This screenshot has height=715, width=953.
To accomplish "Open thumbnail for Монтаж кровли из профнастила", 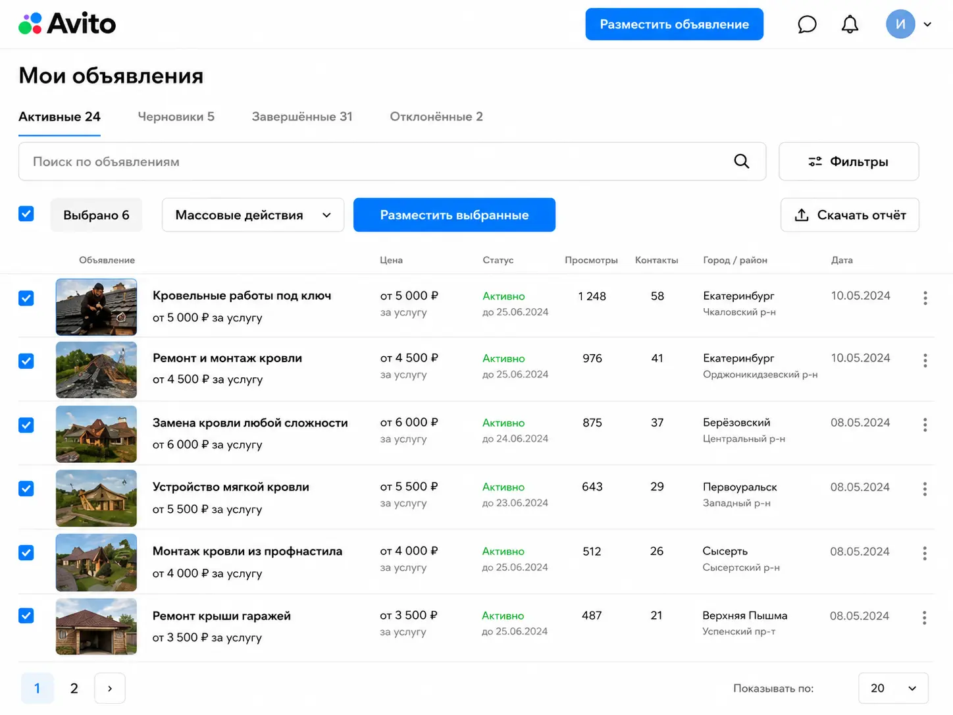I will (96, 562).
